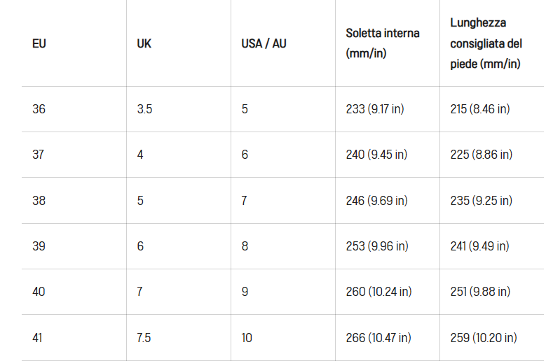Click the 215 (8.46 in) foot length cell
This screenshot has width=546, height=361.
(x=479, y=109)
